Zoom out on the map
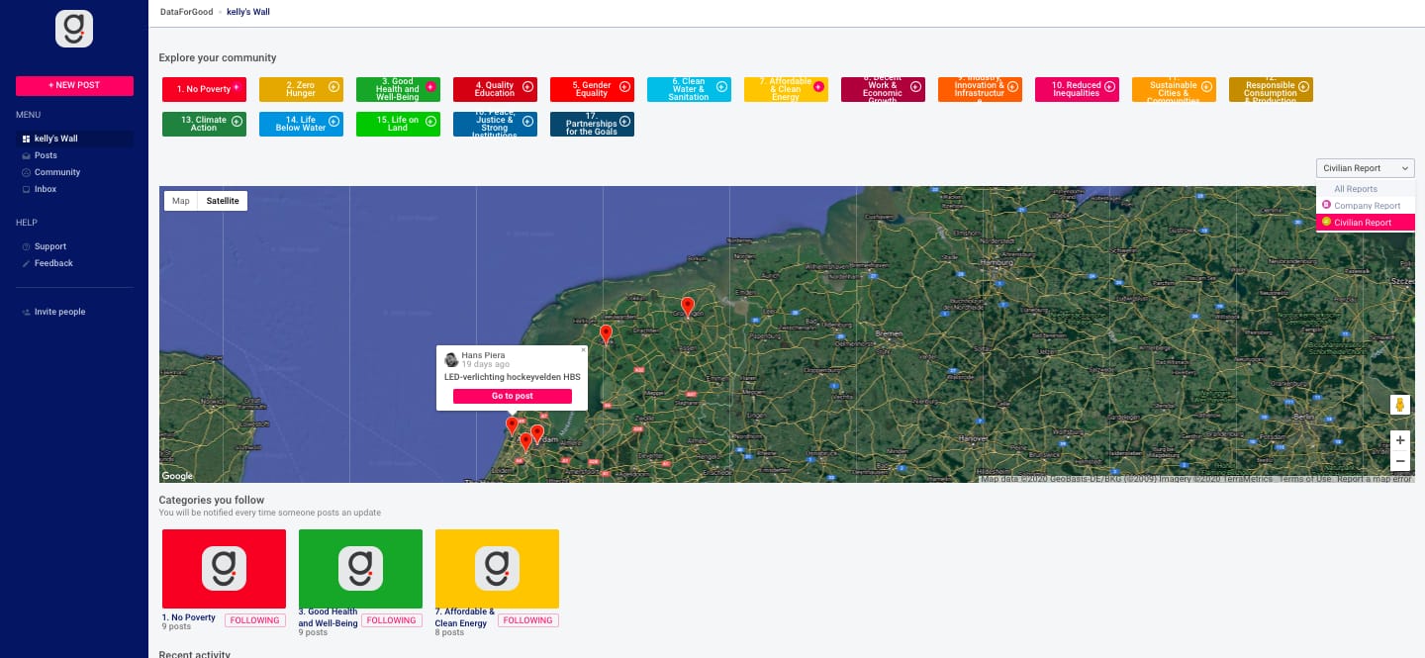The height and width of the screenshot is (658, 1425). (1399, 461)
